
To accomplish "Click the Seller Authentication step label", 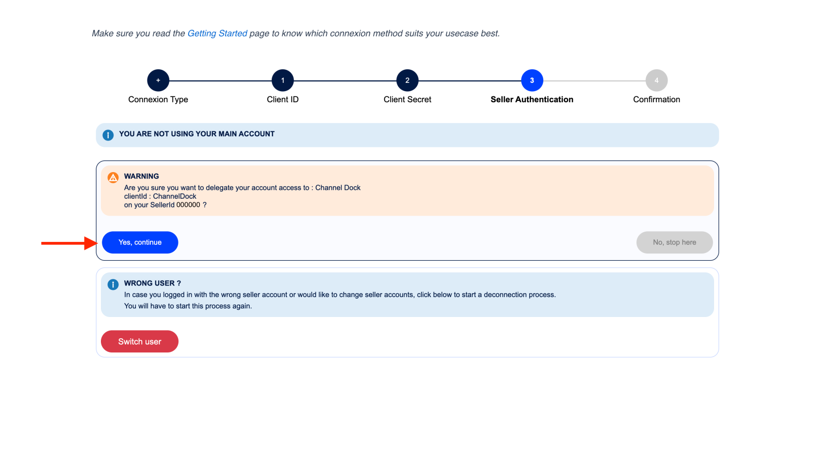I will (x=532, y=99).
